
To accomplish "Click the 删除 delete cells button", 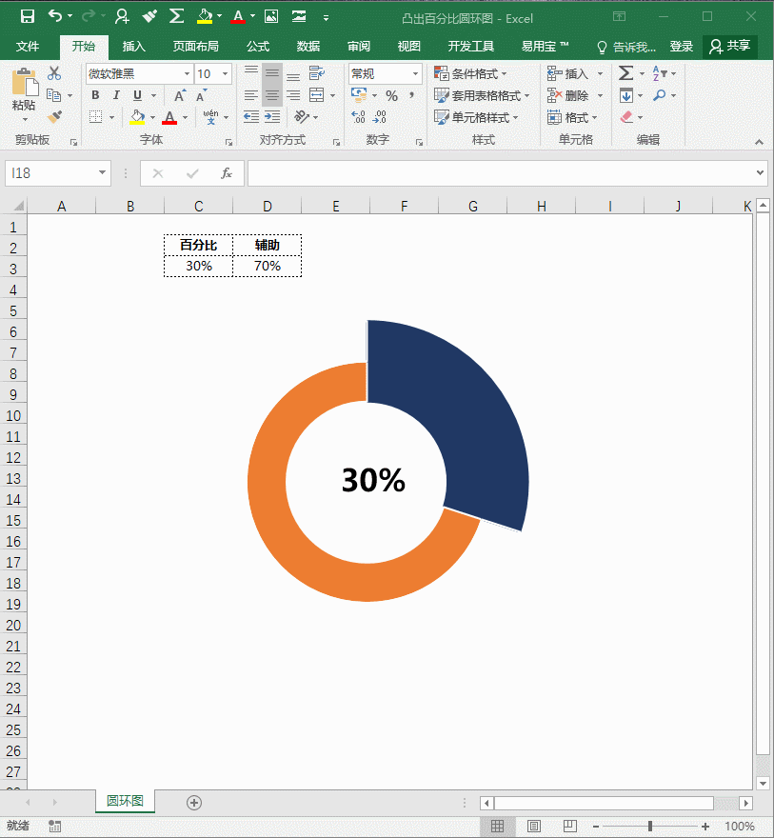I will 568,95.
